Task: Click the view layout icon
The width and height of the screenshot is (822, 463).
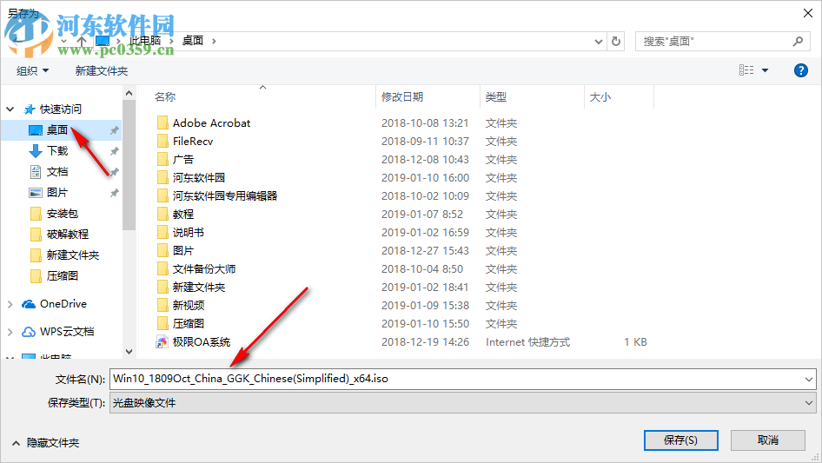Action: [x=746, y=70]
